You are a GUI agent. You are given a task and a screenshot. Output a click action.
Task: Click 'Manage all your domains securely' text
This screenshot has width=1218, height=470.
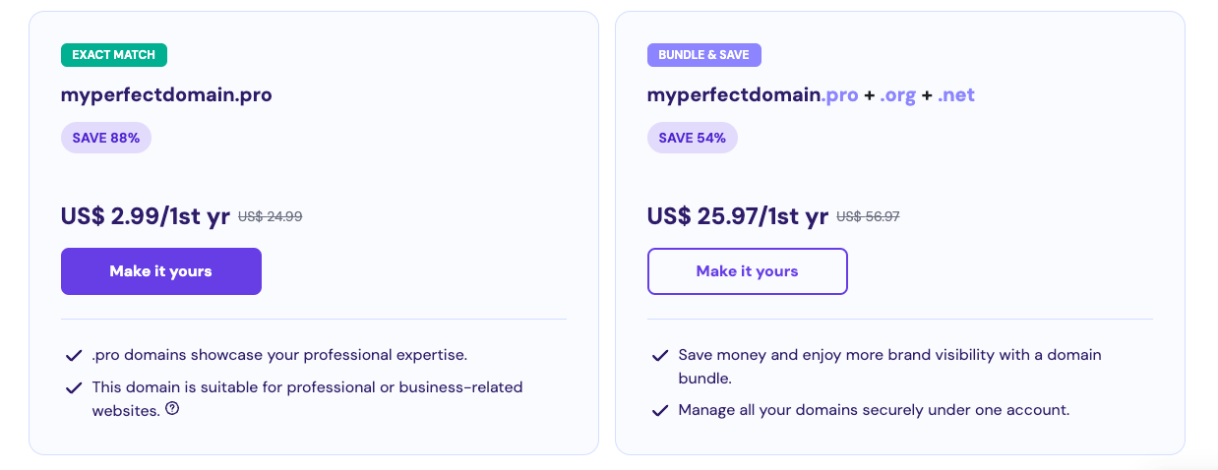[873, 409]
